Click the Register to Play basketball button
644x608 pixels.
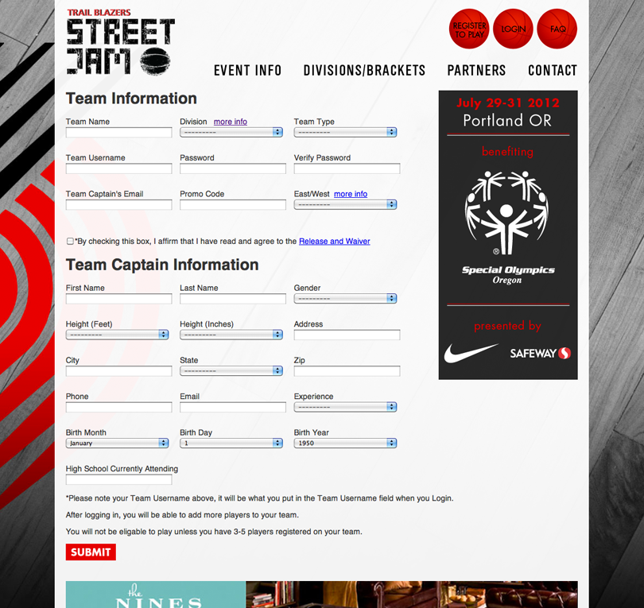(x=469, y=29)
